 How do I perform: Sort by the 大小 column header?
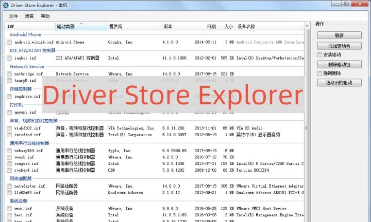click(x=227, y=26)
